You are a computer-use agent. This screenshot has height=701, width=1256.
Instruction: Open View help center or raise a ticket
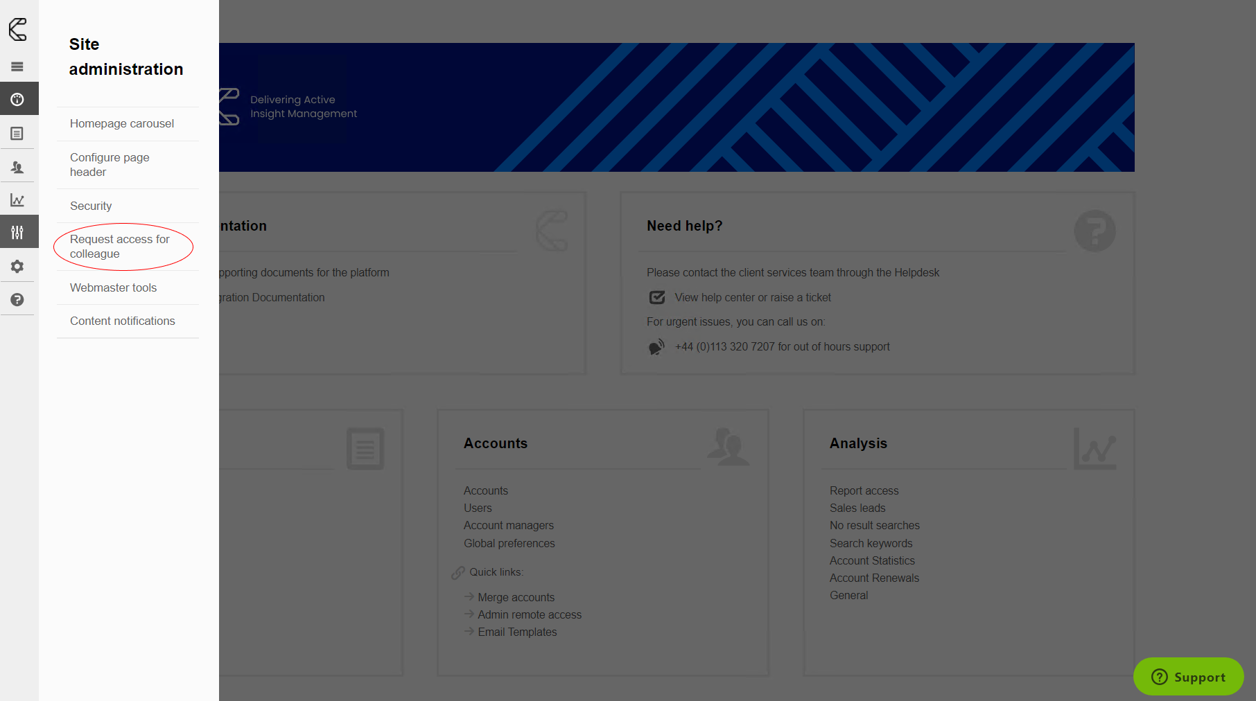[752, 298]
